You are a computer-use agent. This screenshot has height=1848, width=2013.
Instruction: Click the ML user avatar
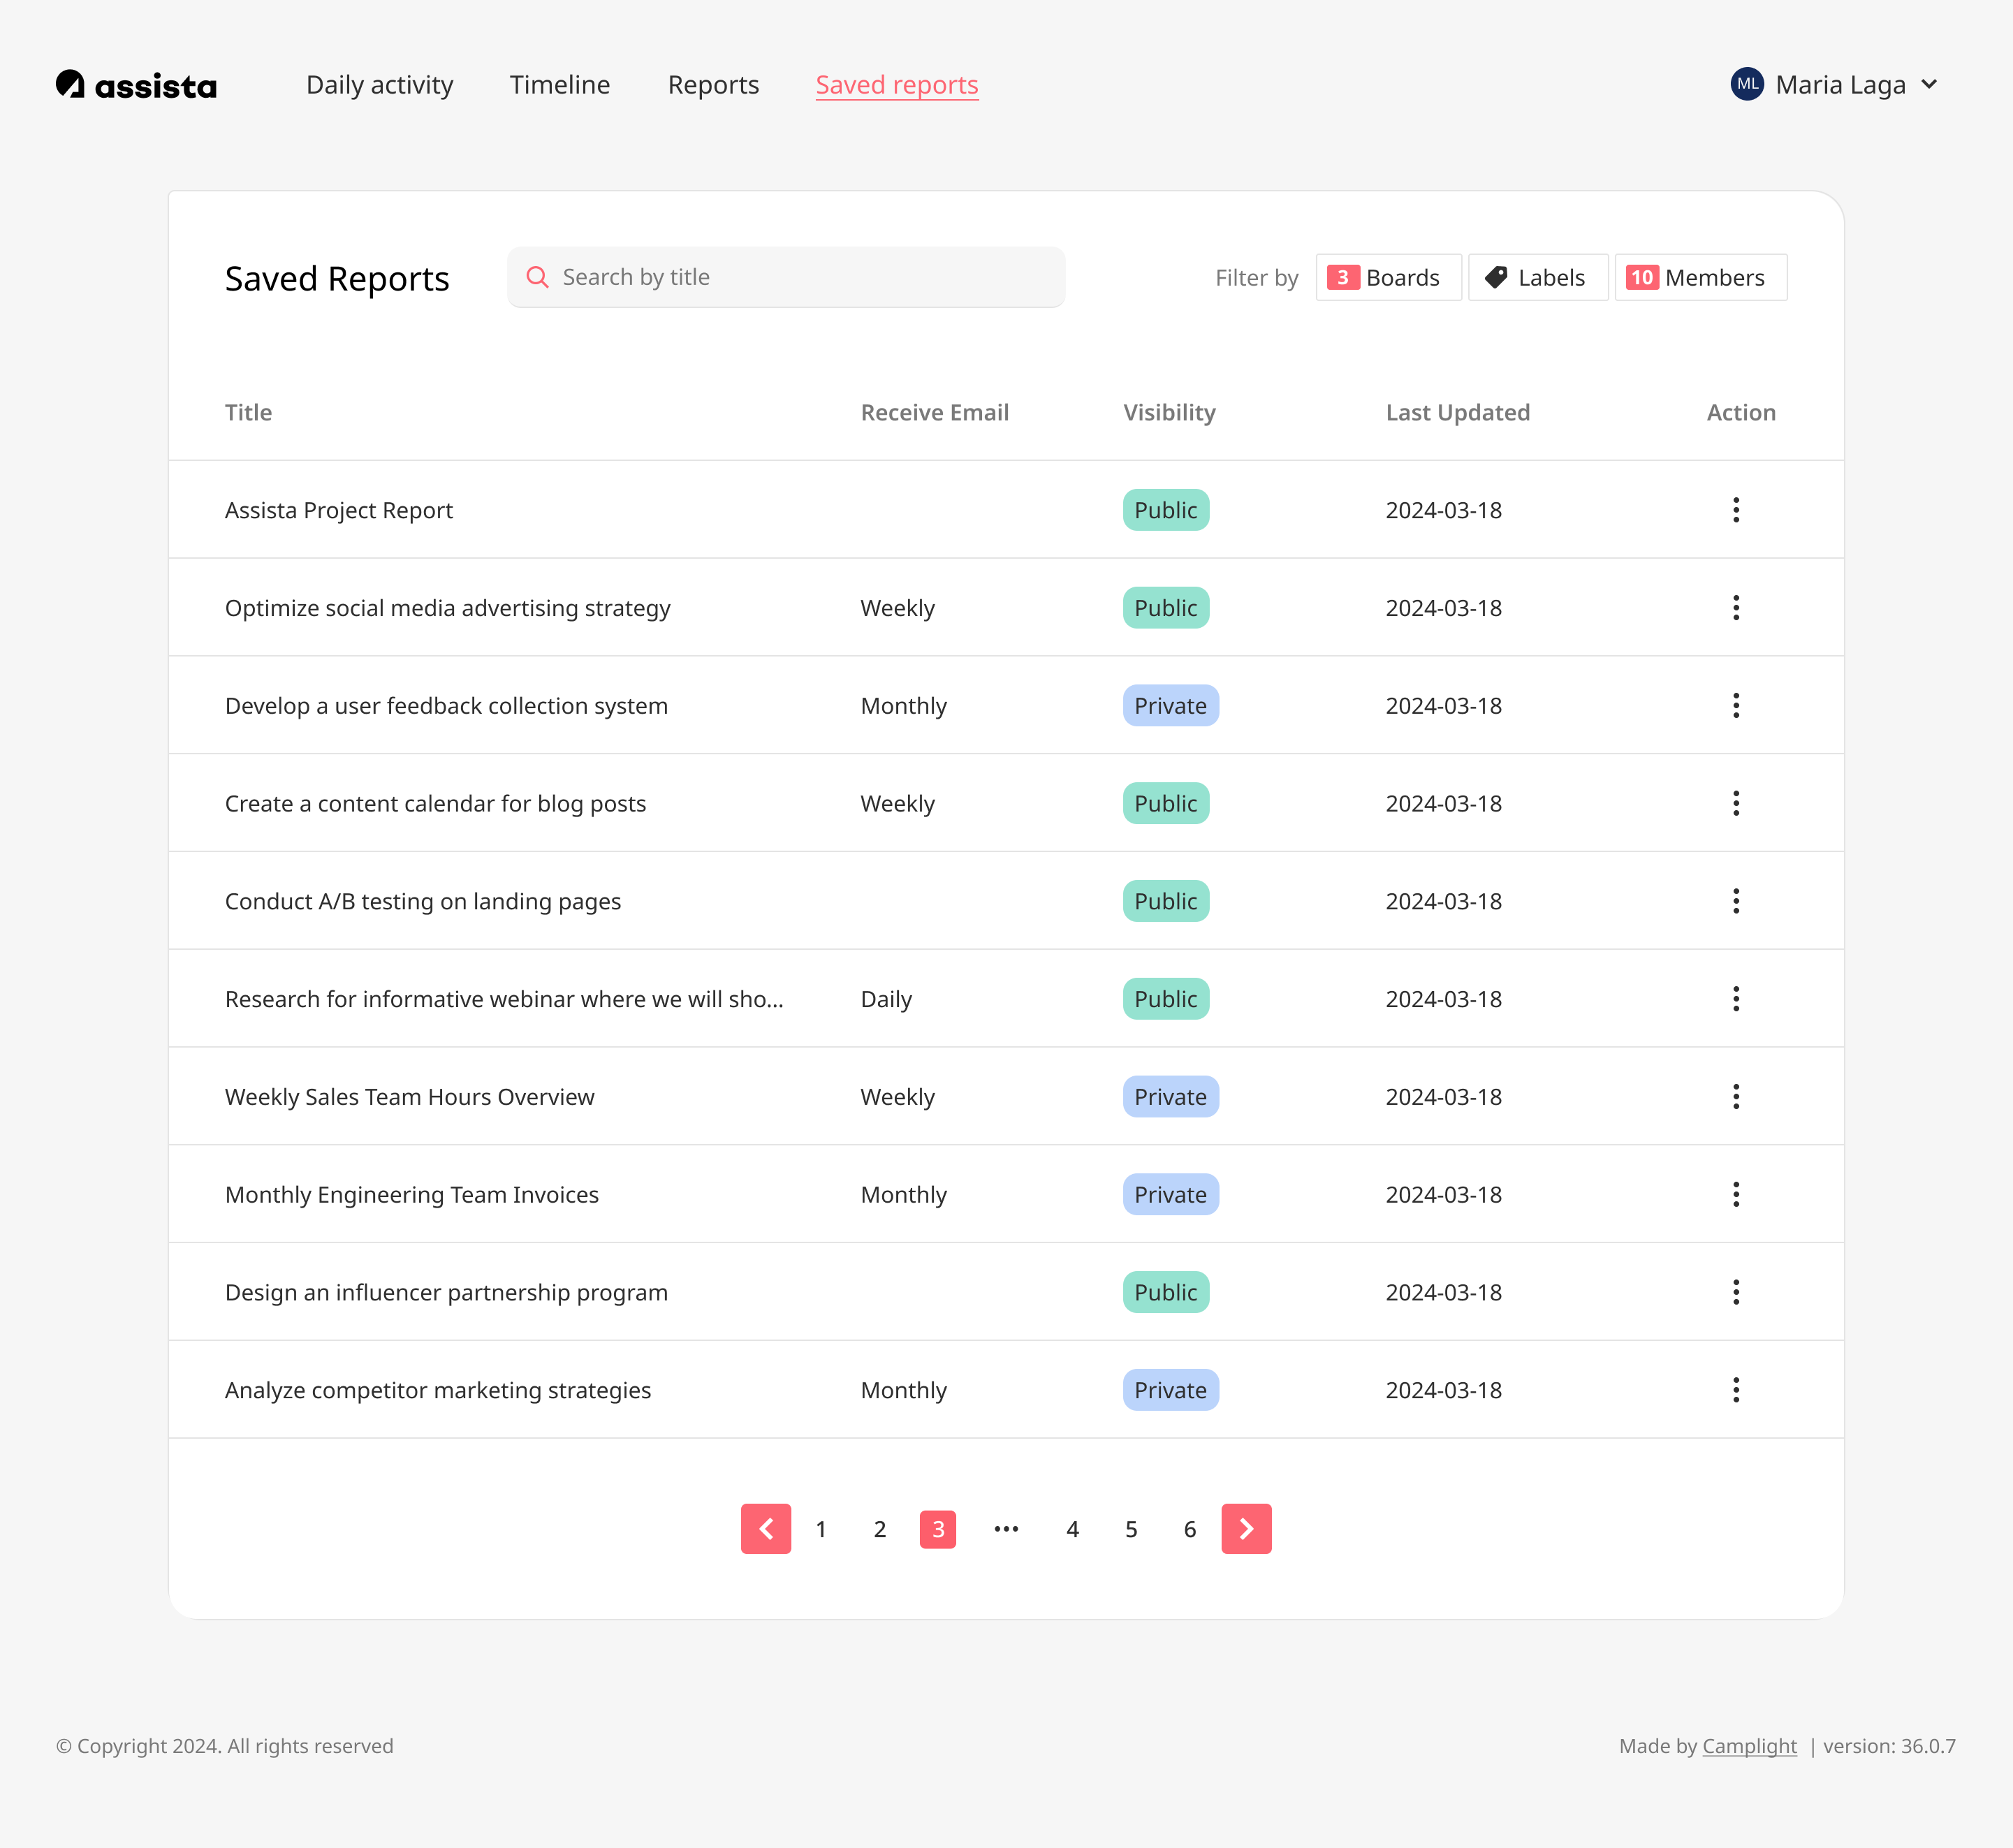point(1747,84)
